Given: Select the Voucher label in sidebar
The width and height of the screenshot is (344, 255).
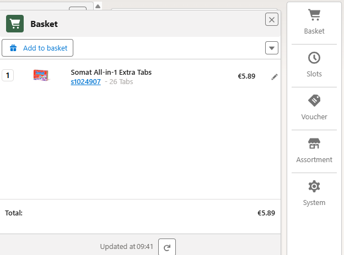Looking at the screenshot, I should (x=314, y=117).
